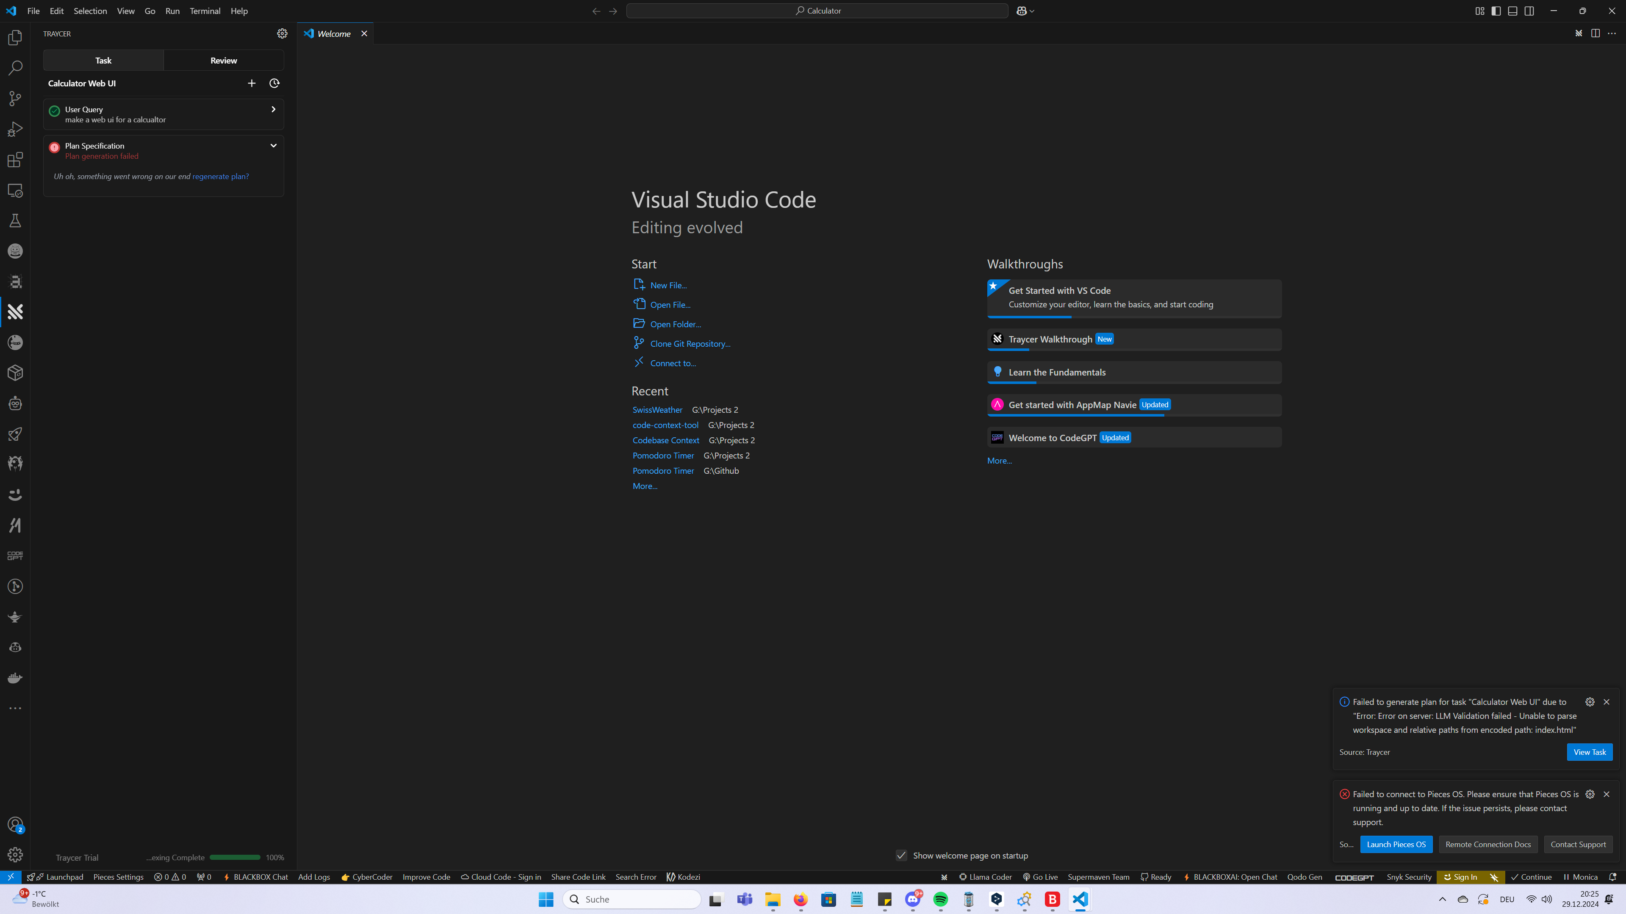
Task: Click the regenerate plan link
Action: (x=220, y=177)
